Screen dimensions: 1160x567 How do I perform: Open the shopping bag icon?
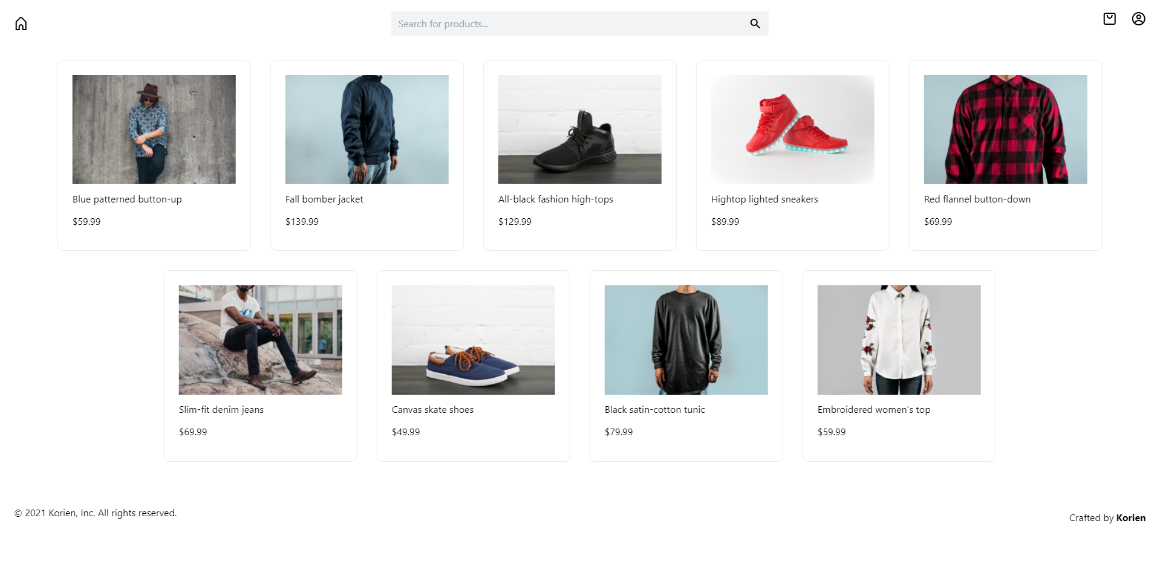[1110, 19]
